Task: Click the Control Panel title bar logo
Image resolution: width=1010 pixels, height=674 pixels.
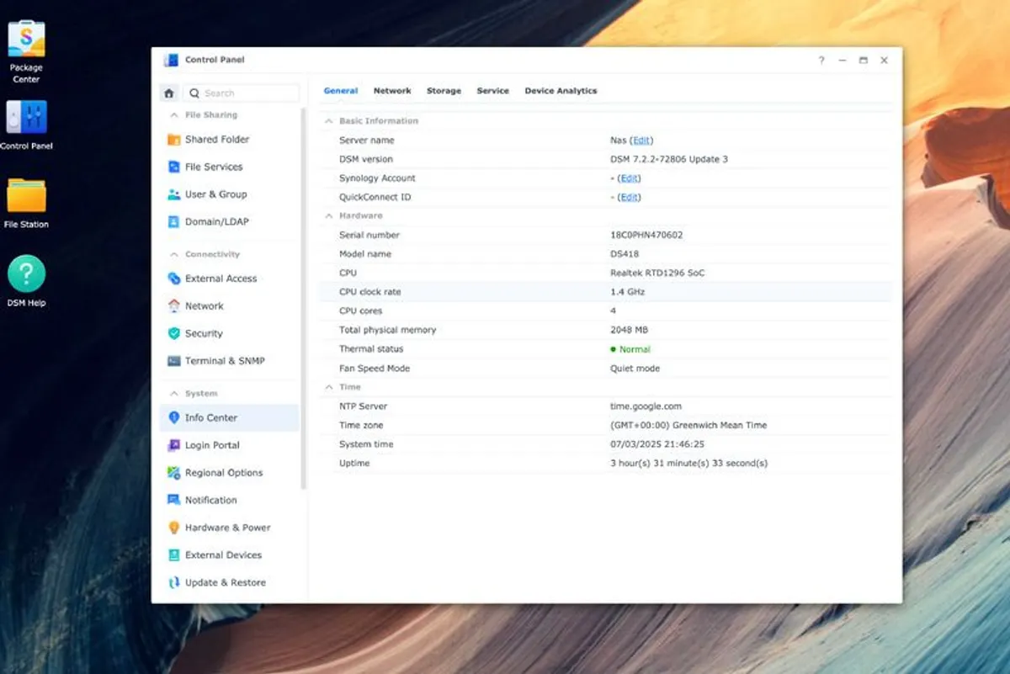Action: point(171,61)
